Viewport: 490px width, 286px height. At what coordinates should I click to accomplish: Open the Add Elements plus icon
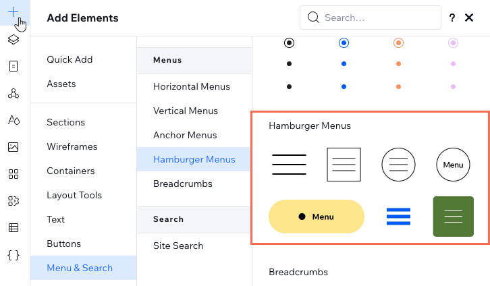[13, 12]
